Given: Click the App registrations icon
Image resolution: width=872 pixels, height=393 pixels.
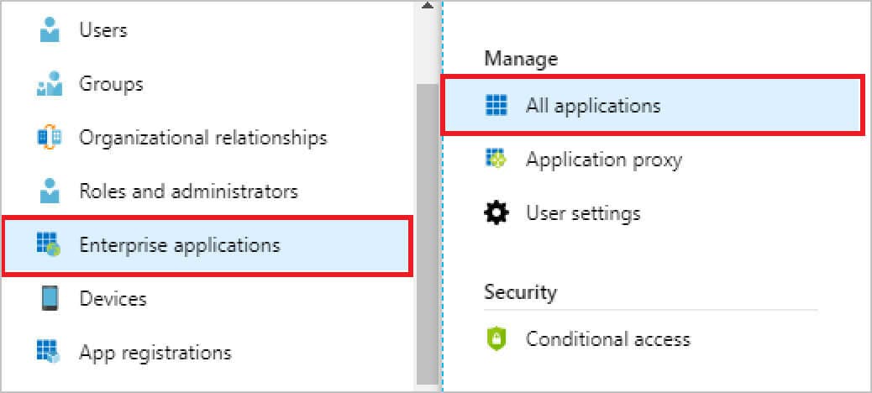Looking at the screenshot, I should [50, 352].
